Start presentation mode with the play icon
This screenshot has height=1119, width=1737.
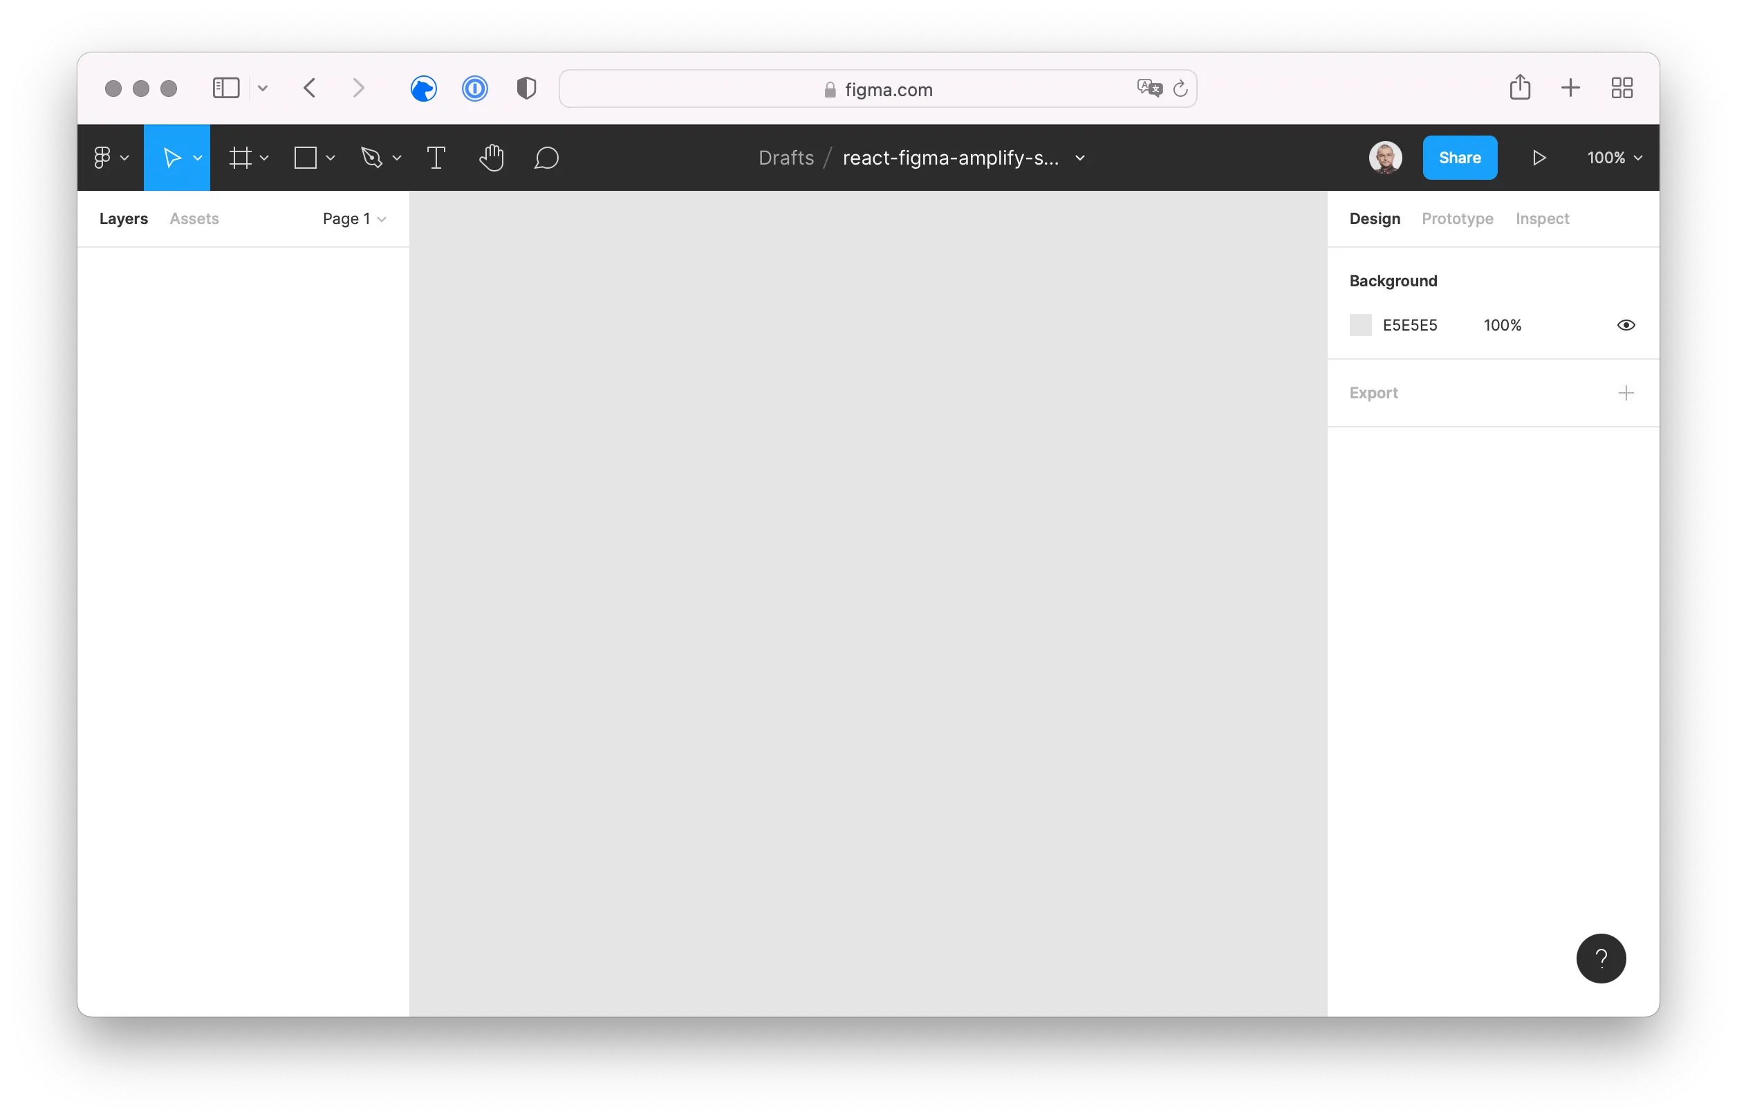pos(1539,158)
